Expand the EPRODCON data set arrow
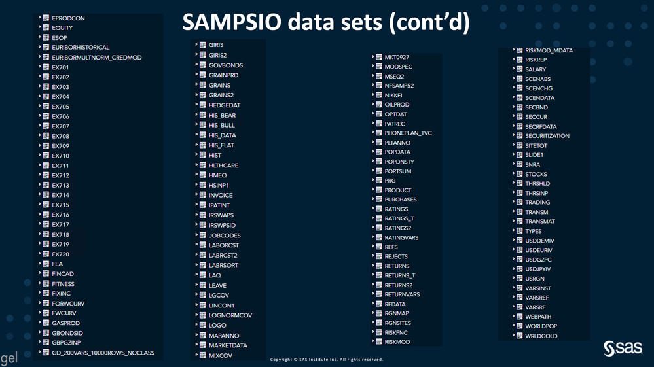 click(40, 18)
